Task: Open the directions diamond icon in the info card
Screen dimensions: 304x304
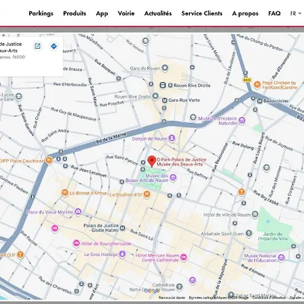Action: click(54, 47)
